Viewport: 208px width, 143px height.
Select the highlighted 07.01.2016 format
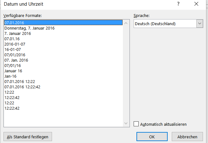pos(63,23)
